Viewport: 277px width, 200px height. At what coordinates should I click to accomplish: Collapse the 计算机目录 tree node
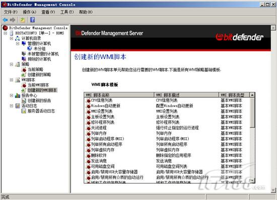point(12,38)
